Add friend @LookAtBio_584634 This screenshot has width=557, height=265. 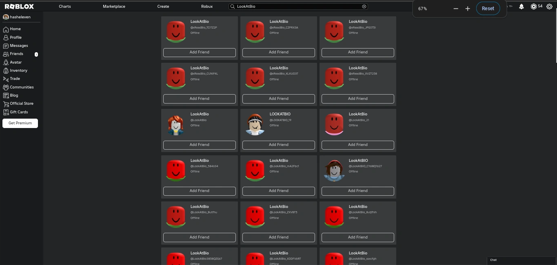(200, 191)
